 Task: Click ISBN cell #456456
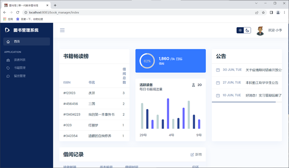tap(71, 104)
